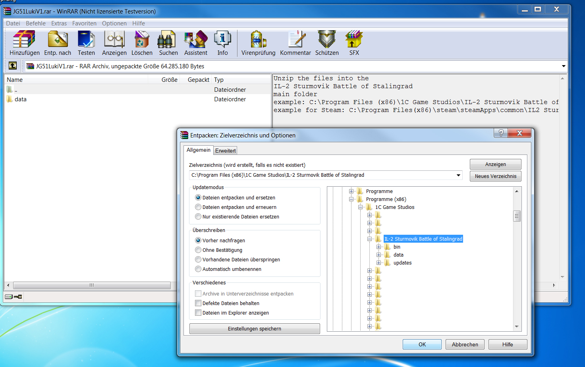Image resolution: width=585 pixels, height=367 pixels.
Task: Click the SFX toolbar icon
Action: coord(354,40)
